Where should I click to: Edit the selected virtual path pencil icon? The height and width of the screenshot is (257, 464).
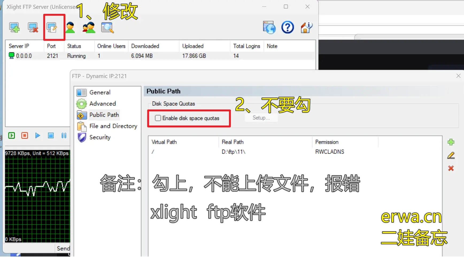point(451,155)
